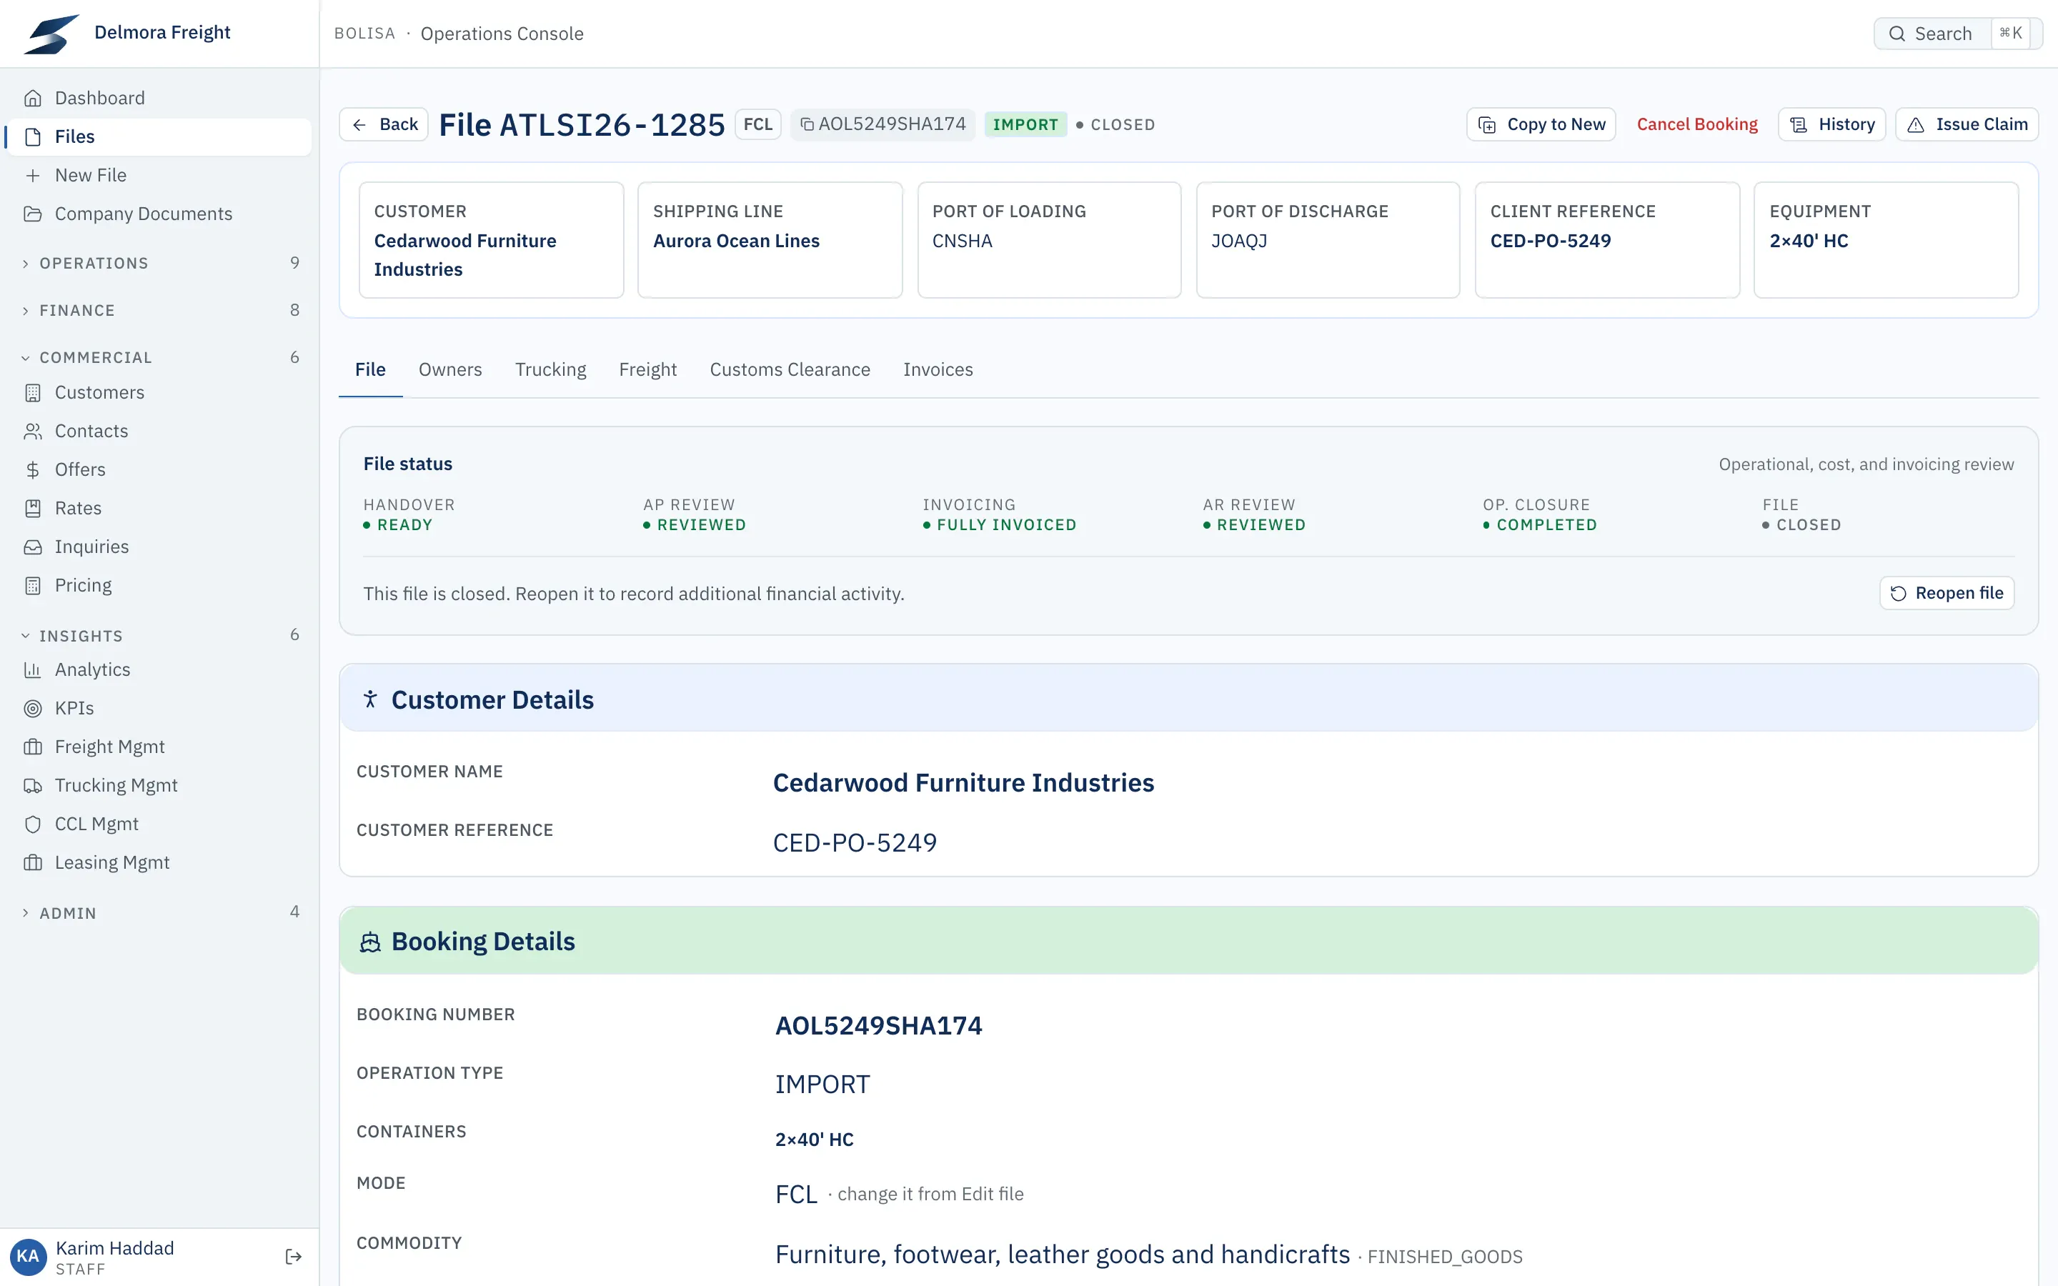Viewport: 2058px width, 1286px height.
Task: Click CLIENT REFERENCE value CED-PO-5249
Action: 1551,241
